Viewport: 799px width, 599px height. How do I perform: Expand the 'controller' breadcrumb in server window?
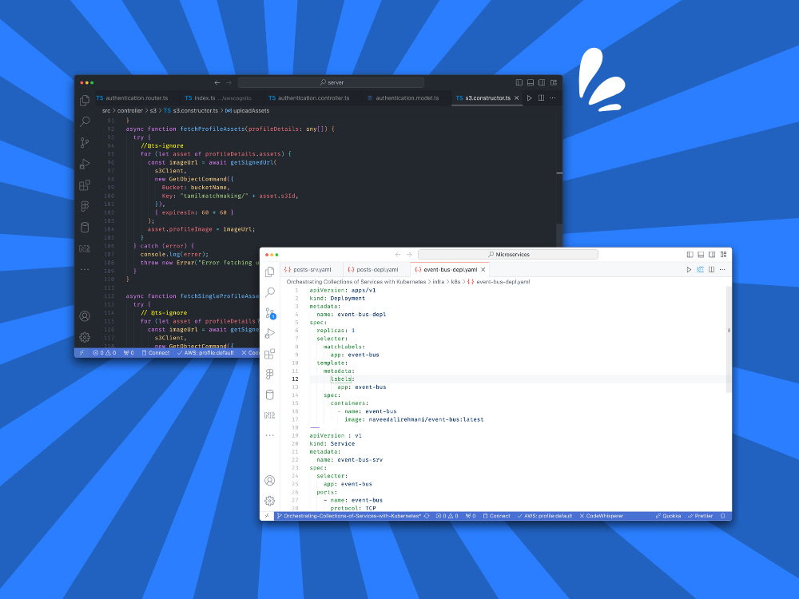pos(130,110)
